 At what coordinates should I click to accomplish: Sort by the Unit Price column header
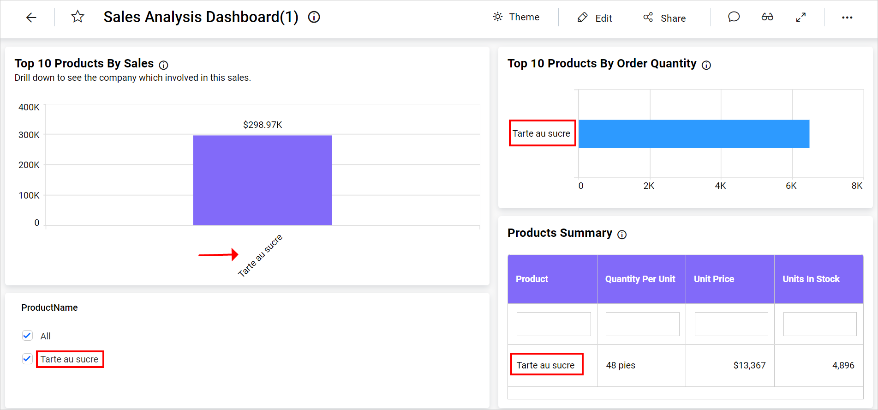click(714, 279)
